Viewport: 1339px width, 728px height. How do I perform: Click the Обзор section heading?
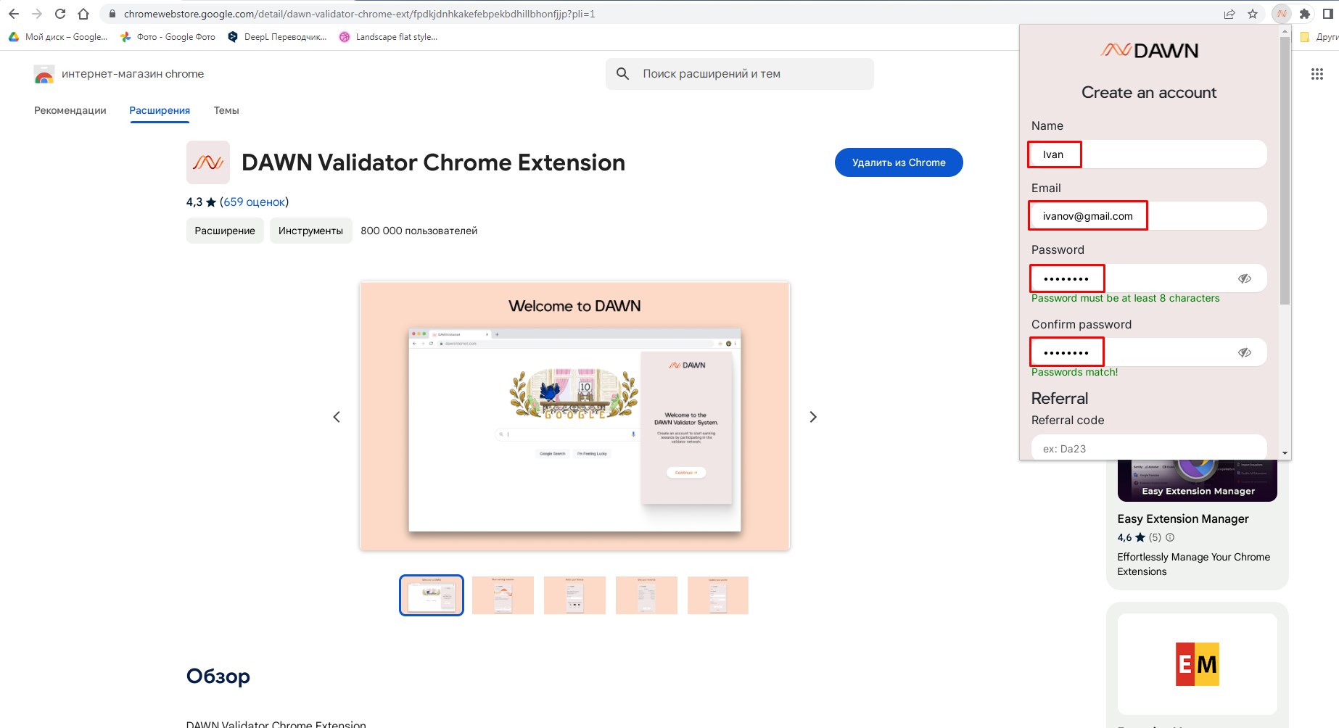tap(218, 676)
